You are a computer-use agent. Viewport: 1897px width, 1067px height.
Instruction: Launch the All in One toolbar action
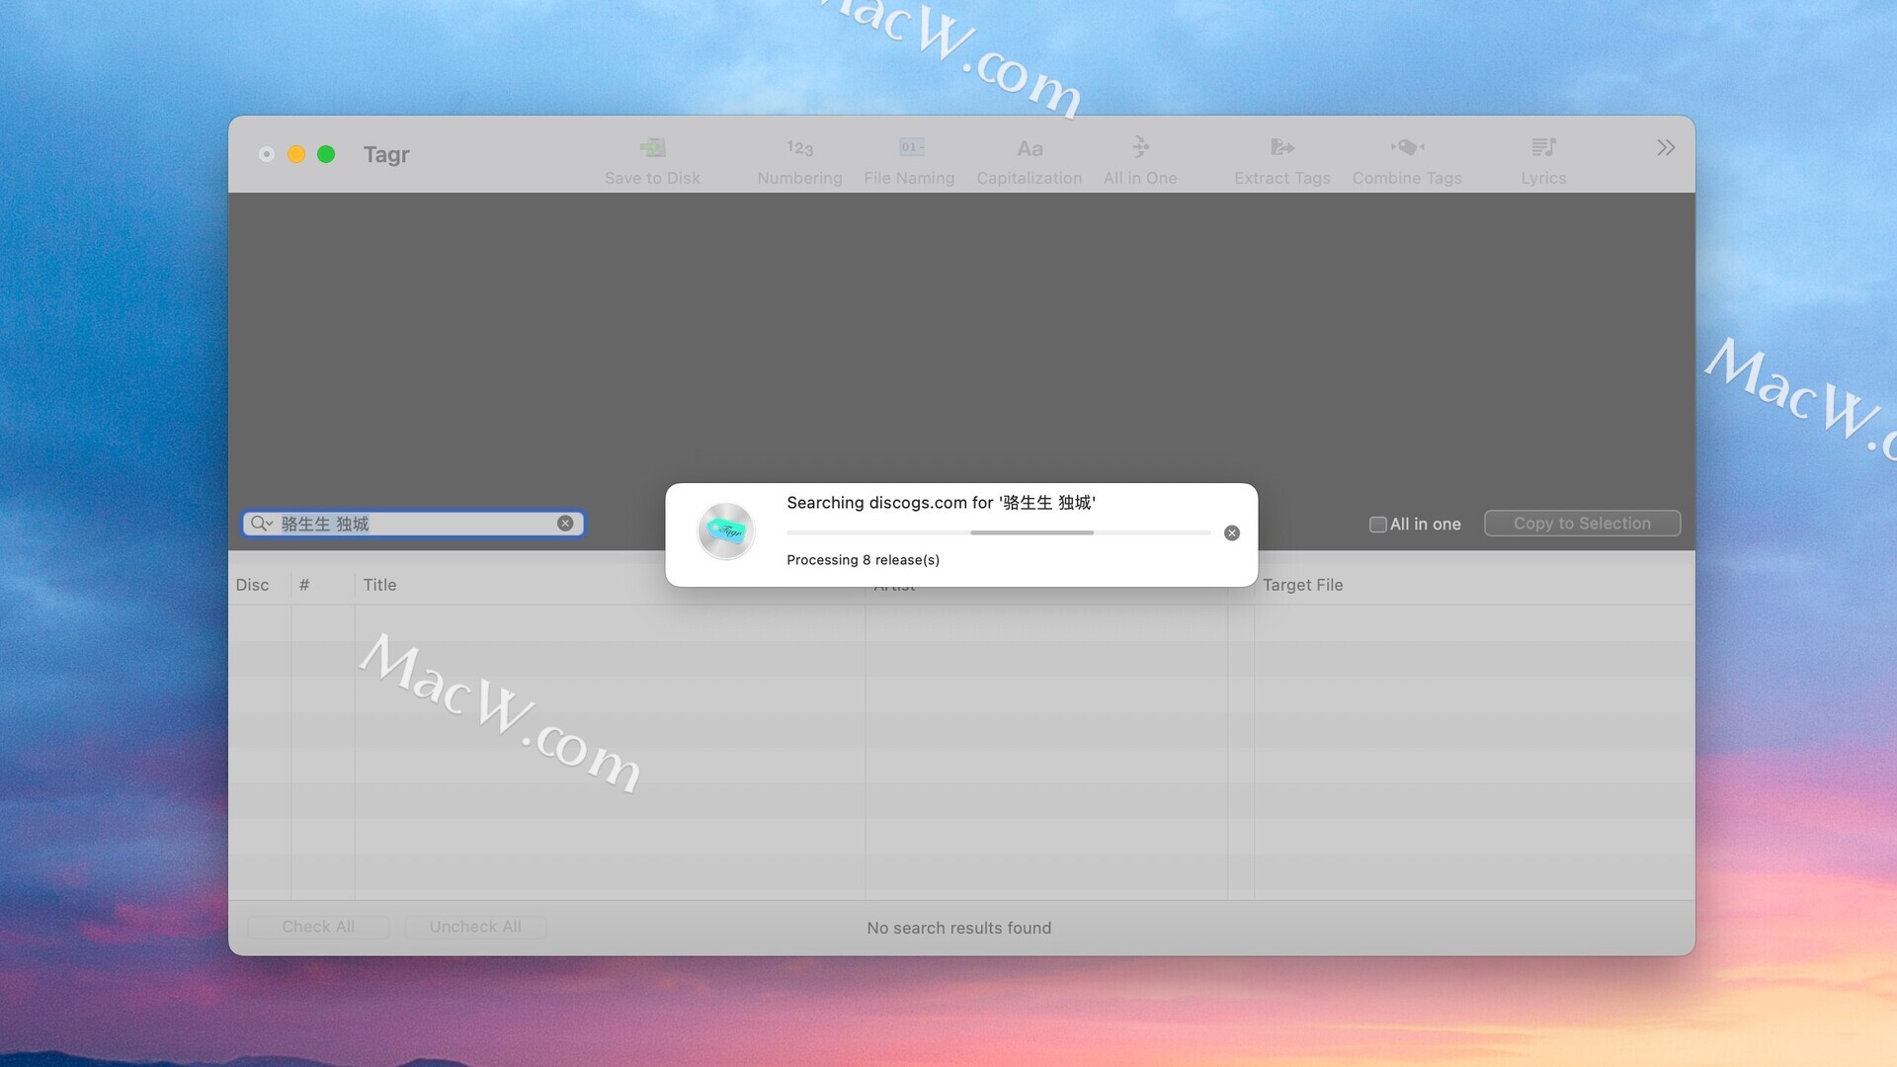point(1140,160)
